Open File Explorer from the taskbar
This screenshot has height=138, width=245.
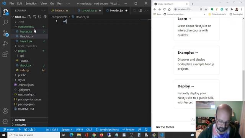click(79, 135)
